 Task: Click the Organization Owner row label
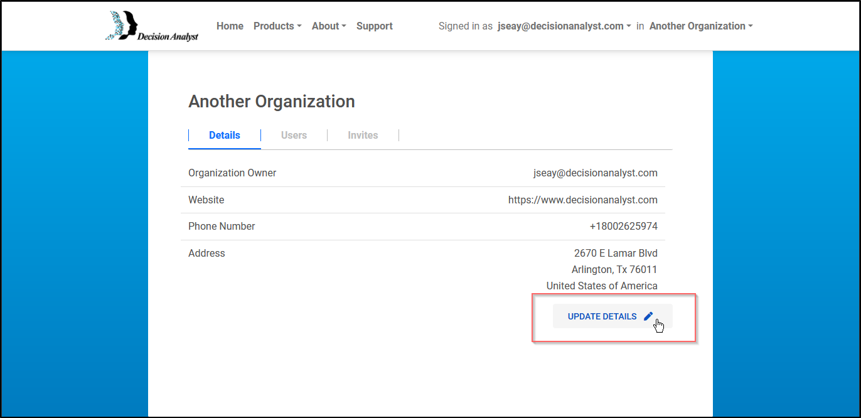point(232,173)
